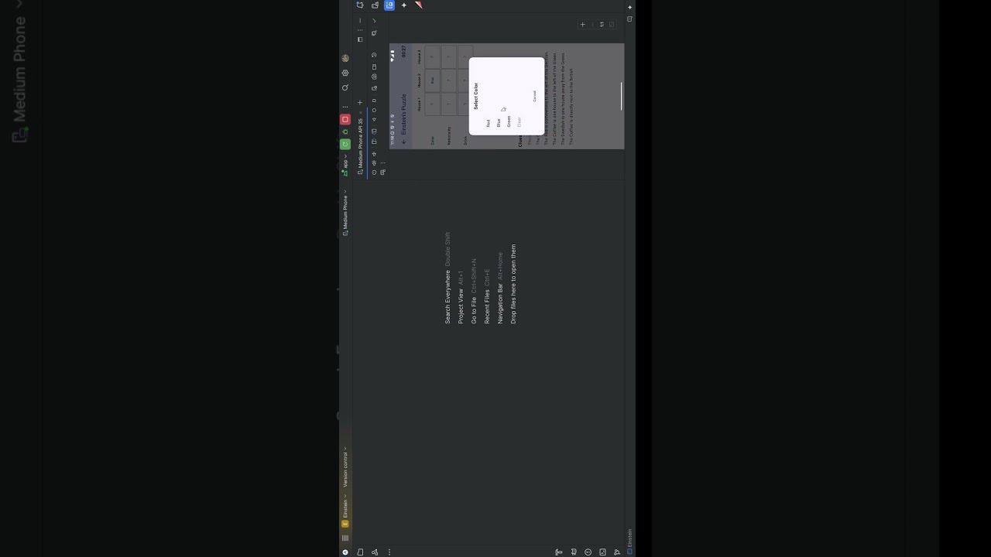Close the Medium Phone API 35 tab
The image size is (991, 557).
360,112
